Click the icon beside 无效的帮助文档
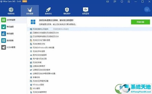 (x=31, y=44)
